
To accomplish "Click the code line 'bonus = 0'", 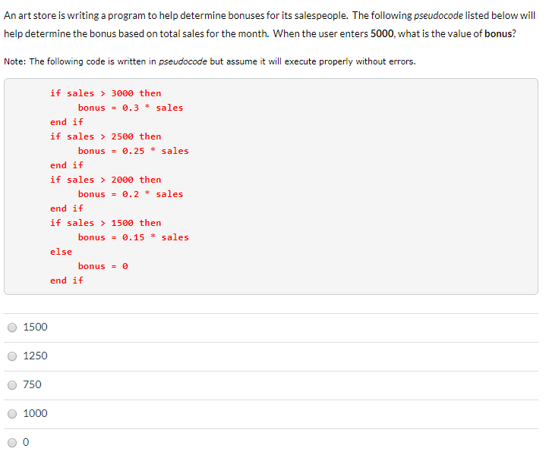I will tap(103, 266).
